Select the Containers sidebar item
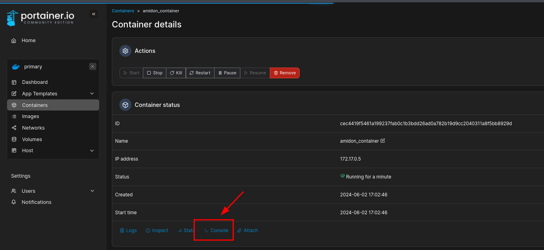Screen dimensions: 544x250 pyautogui.click(x=53, y=105)
